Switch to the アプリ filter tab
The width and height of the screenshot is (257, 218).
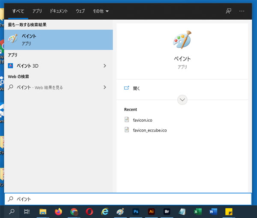coord(37,11)
